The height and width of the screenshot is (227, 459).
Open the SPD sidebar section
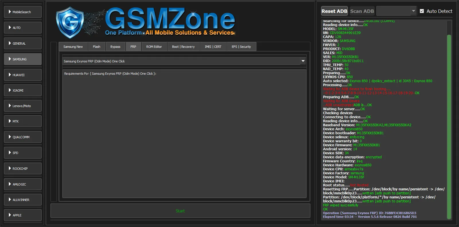tap(23, 153)
